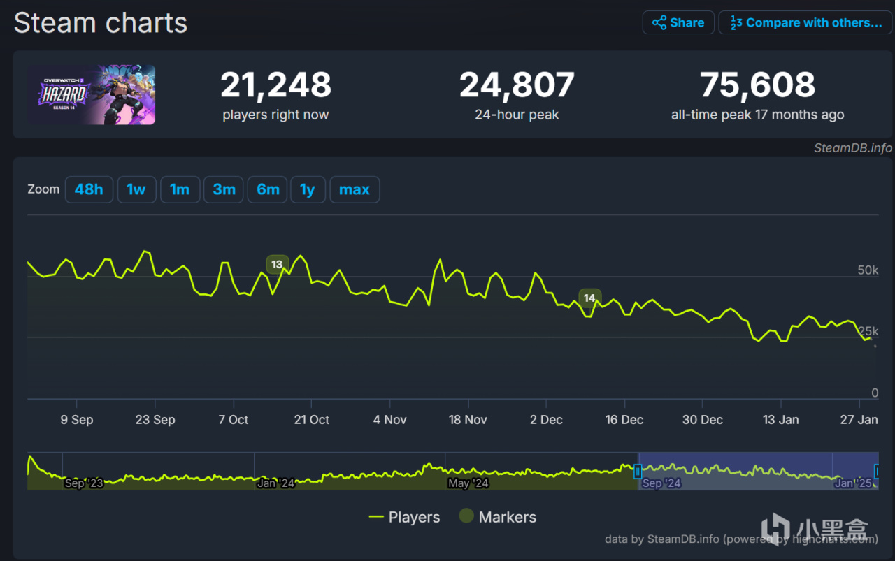Click the 21,248 players right now figure
Screen dimensions: 895x561
[276, 85]
